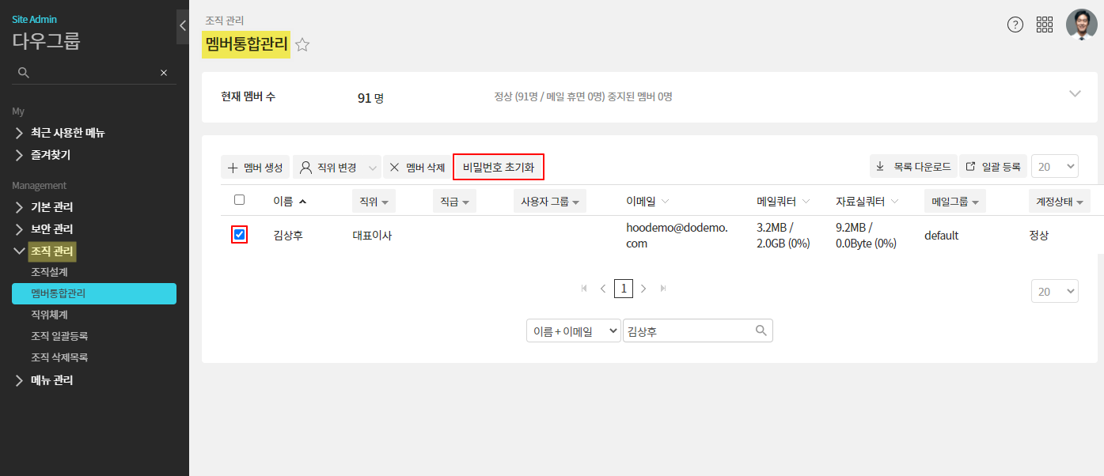Click the favorite star next to 멤버통합관리
The height and width of the screenshot is (476, 1104).
(x=302, y=45)
